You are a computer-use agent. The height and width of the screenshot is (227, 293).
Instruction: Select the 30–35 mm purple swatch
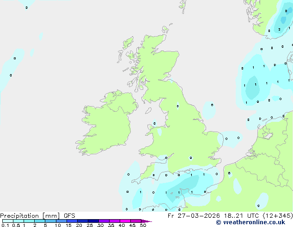pos(104,221)
